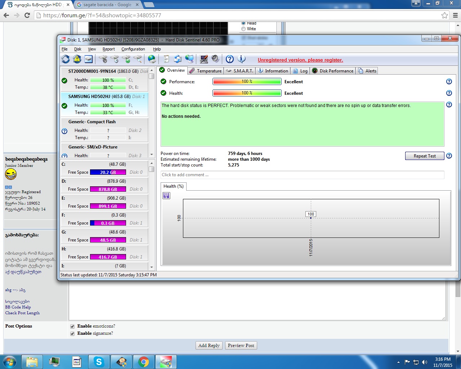Click the Refresh disk information toolbar icon
This screenshot has height=369, width=461.
click(66, 59)
